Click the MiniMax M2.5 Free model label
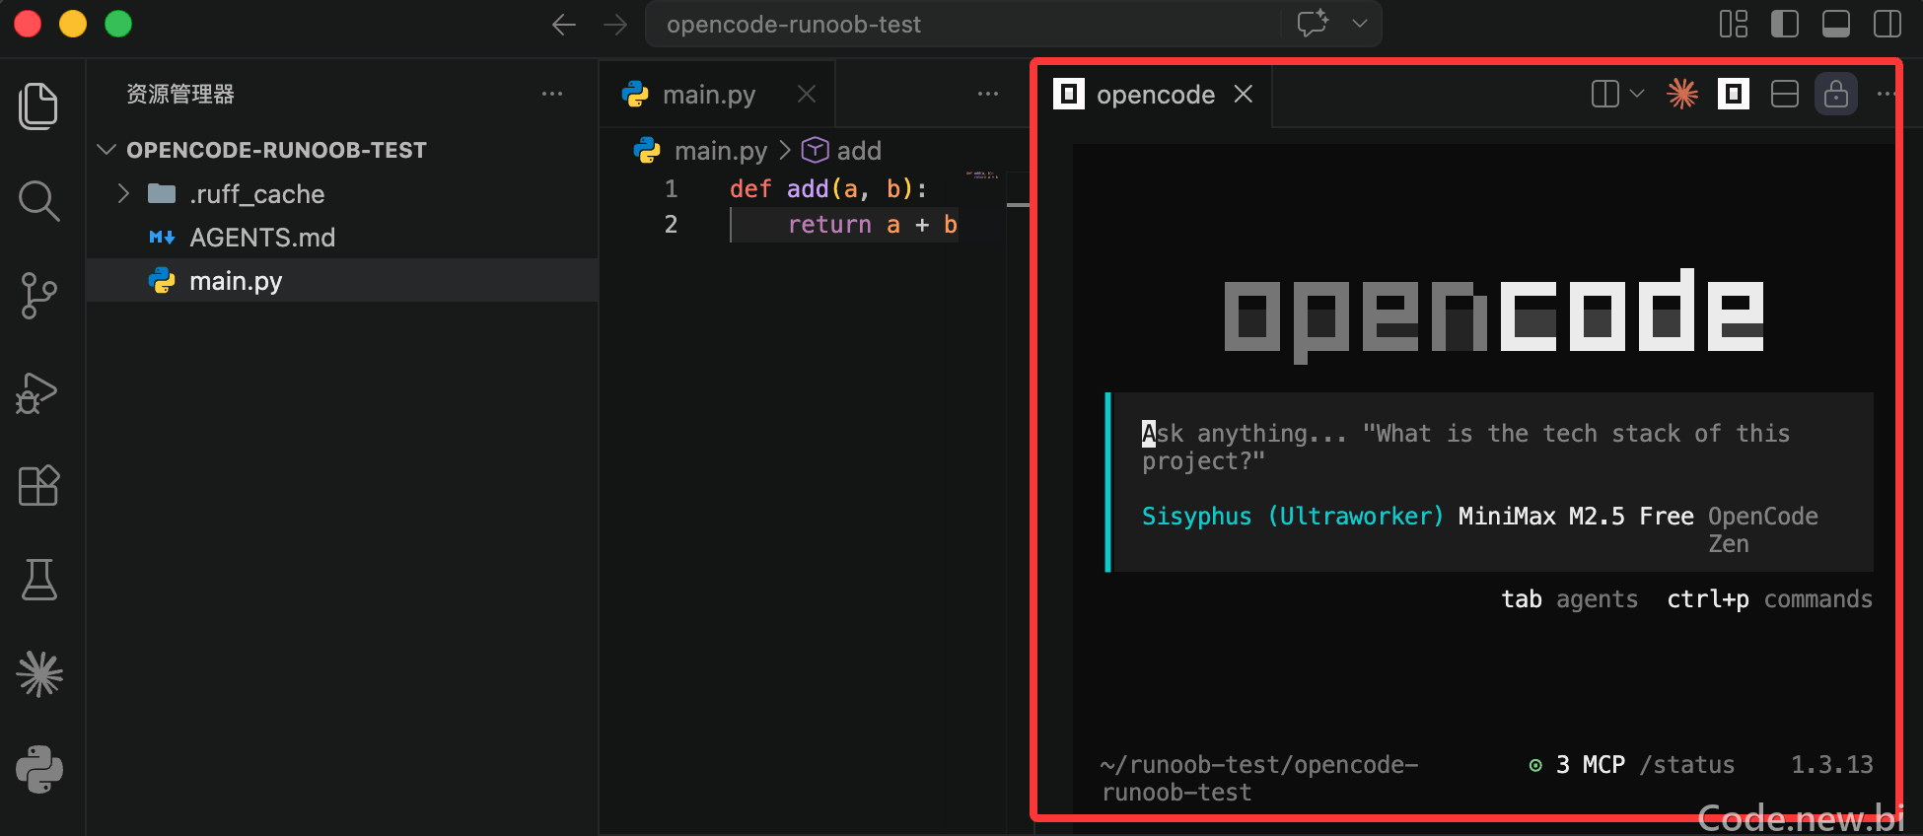This screenshot has height=836, width=1923. click(x=1576, y=517)
